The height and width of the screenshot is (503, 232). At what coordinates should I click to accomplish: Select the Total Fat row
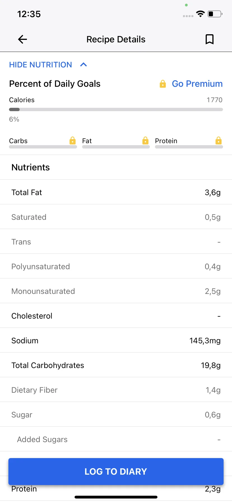point(116,192)
